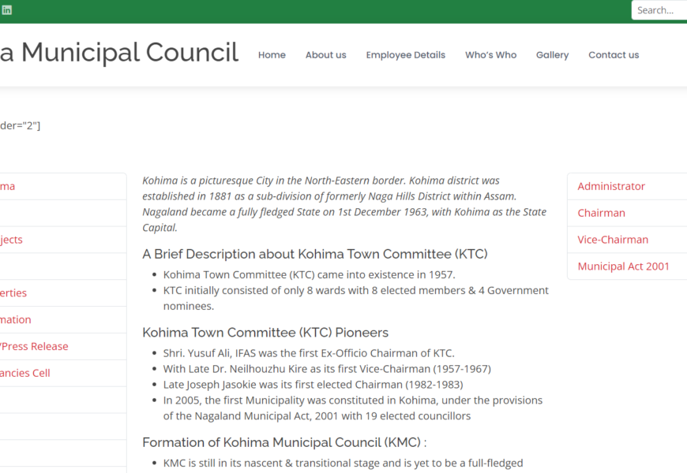Open the About us menu
This screenshot has width=687, height=473.
tap(326, 54)
